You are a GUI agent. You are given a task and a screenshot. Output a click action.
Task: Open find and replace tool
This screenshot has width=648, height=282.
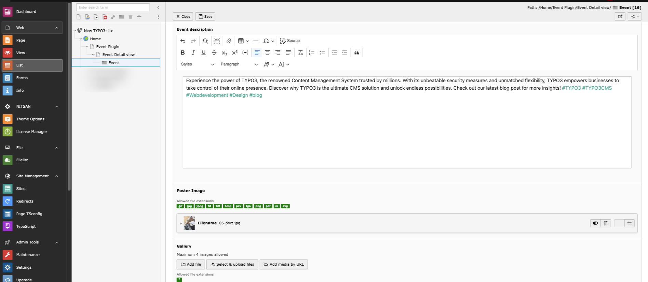coord(205,41)
